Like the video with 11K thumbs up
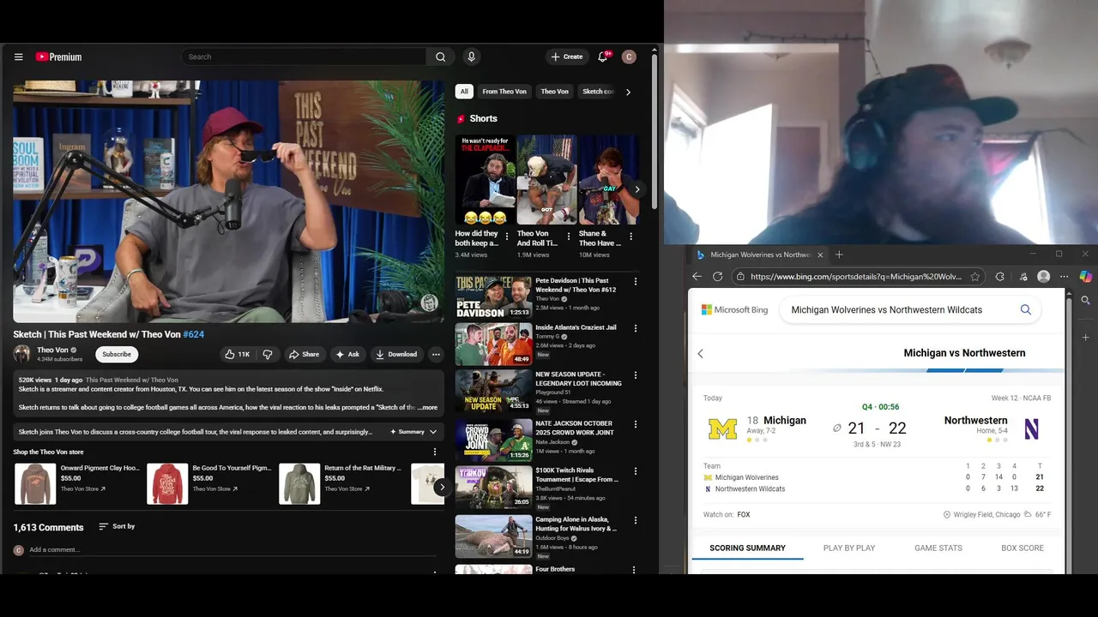The height and width of the screenshot is (617, 1098). [x=237, y=354]
